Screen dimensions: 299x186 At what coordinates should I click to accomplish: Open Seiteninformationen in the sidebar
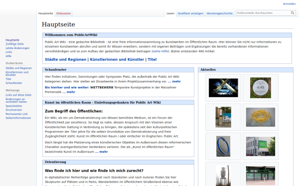coord(18,118)
